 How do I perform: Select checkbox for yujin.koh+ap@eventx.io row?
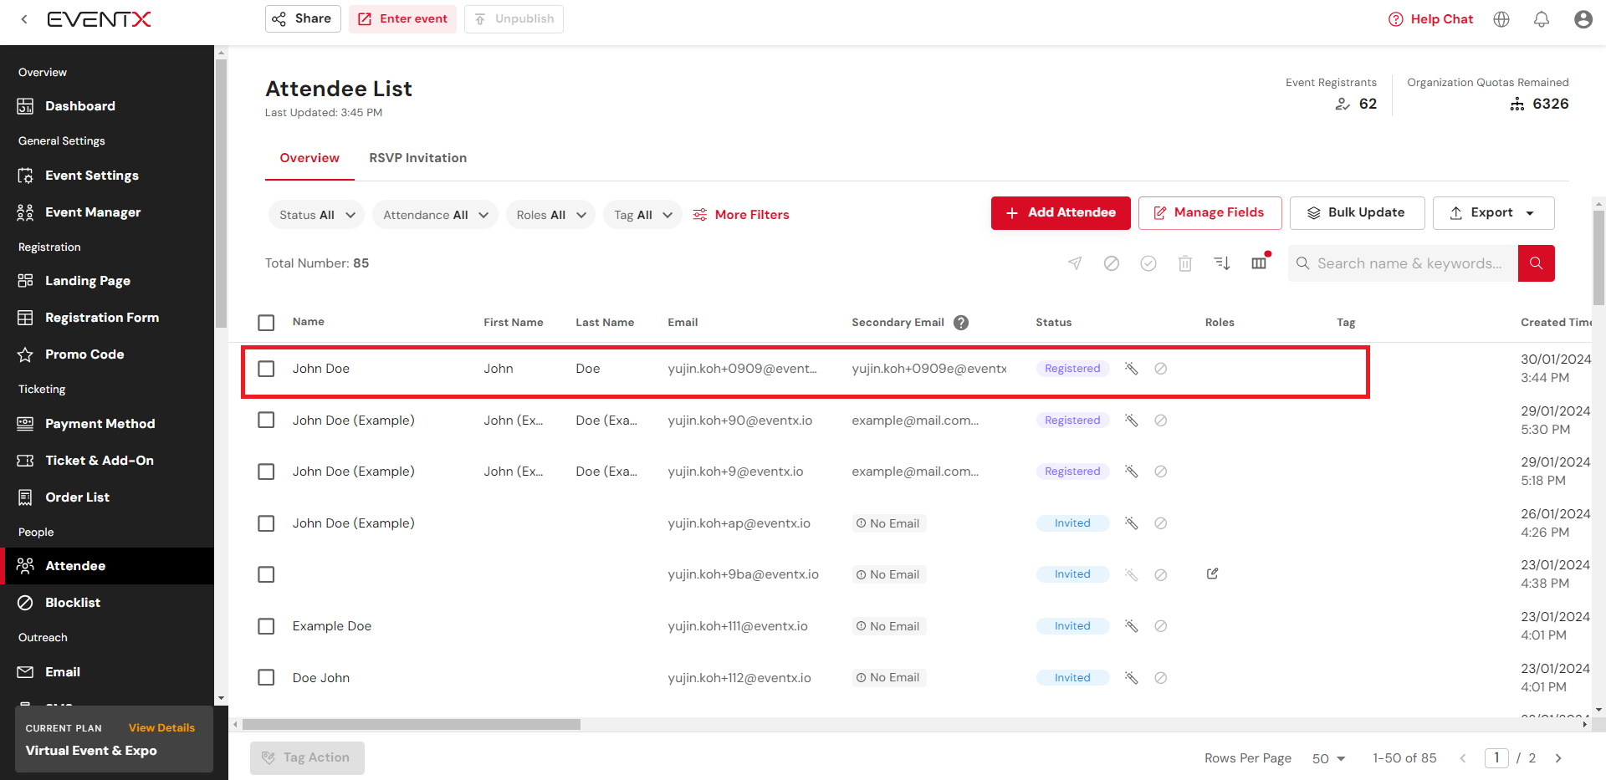coord(266,523)
